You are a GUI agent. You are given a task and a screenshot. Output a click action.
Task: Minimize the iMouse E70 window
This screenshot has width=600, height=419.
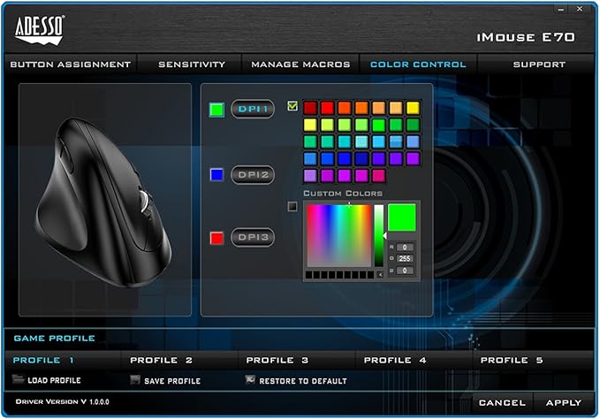pyautogui.click(x=561, y=9)
